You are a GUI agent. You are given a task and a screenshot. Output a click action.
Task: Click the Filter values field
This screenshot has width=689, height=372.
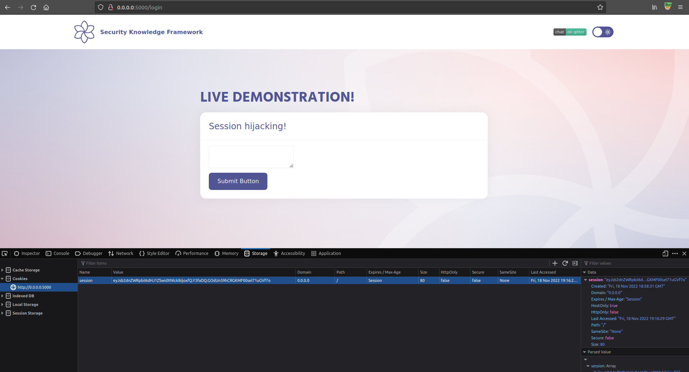pos(635,263)
